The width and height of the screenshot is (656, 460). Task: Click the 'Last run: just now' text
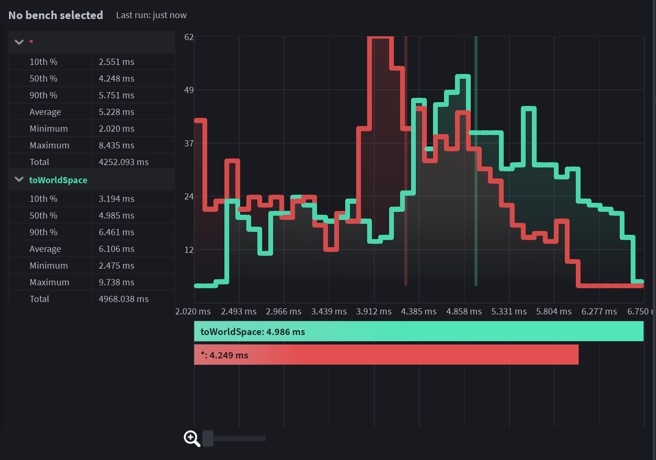click(x=151, y=15)
